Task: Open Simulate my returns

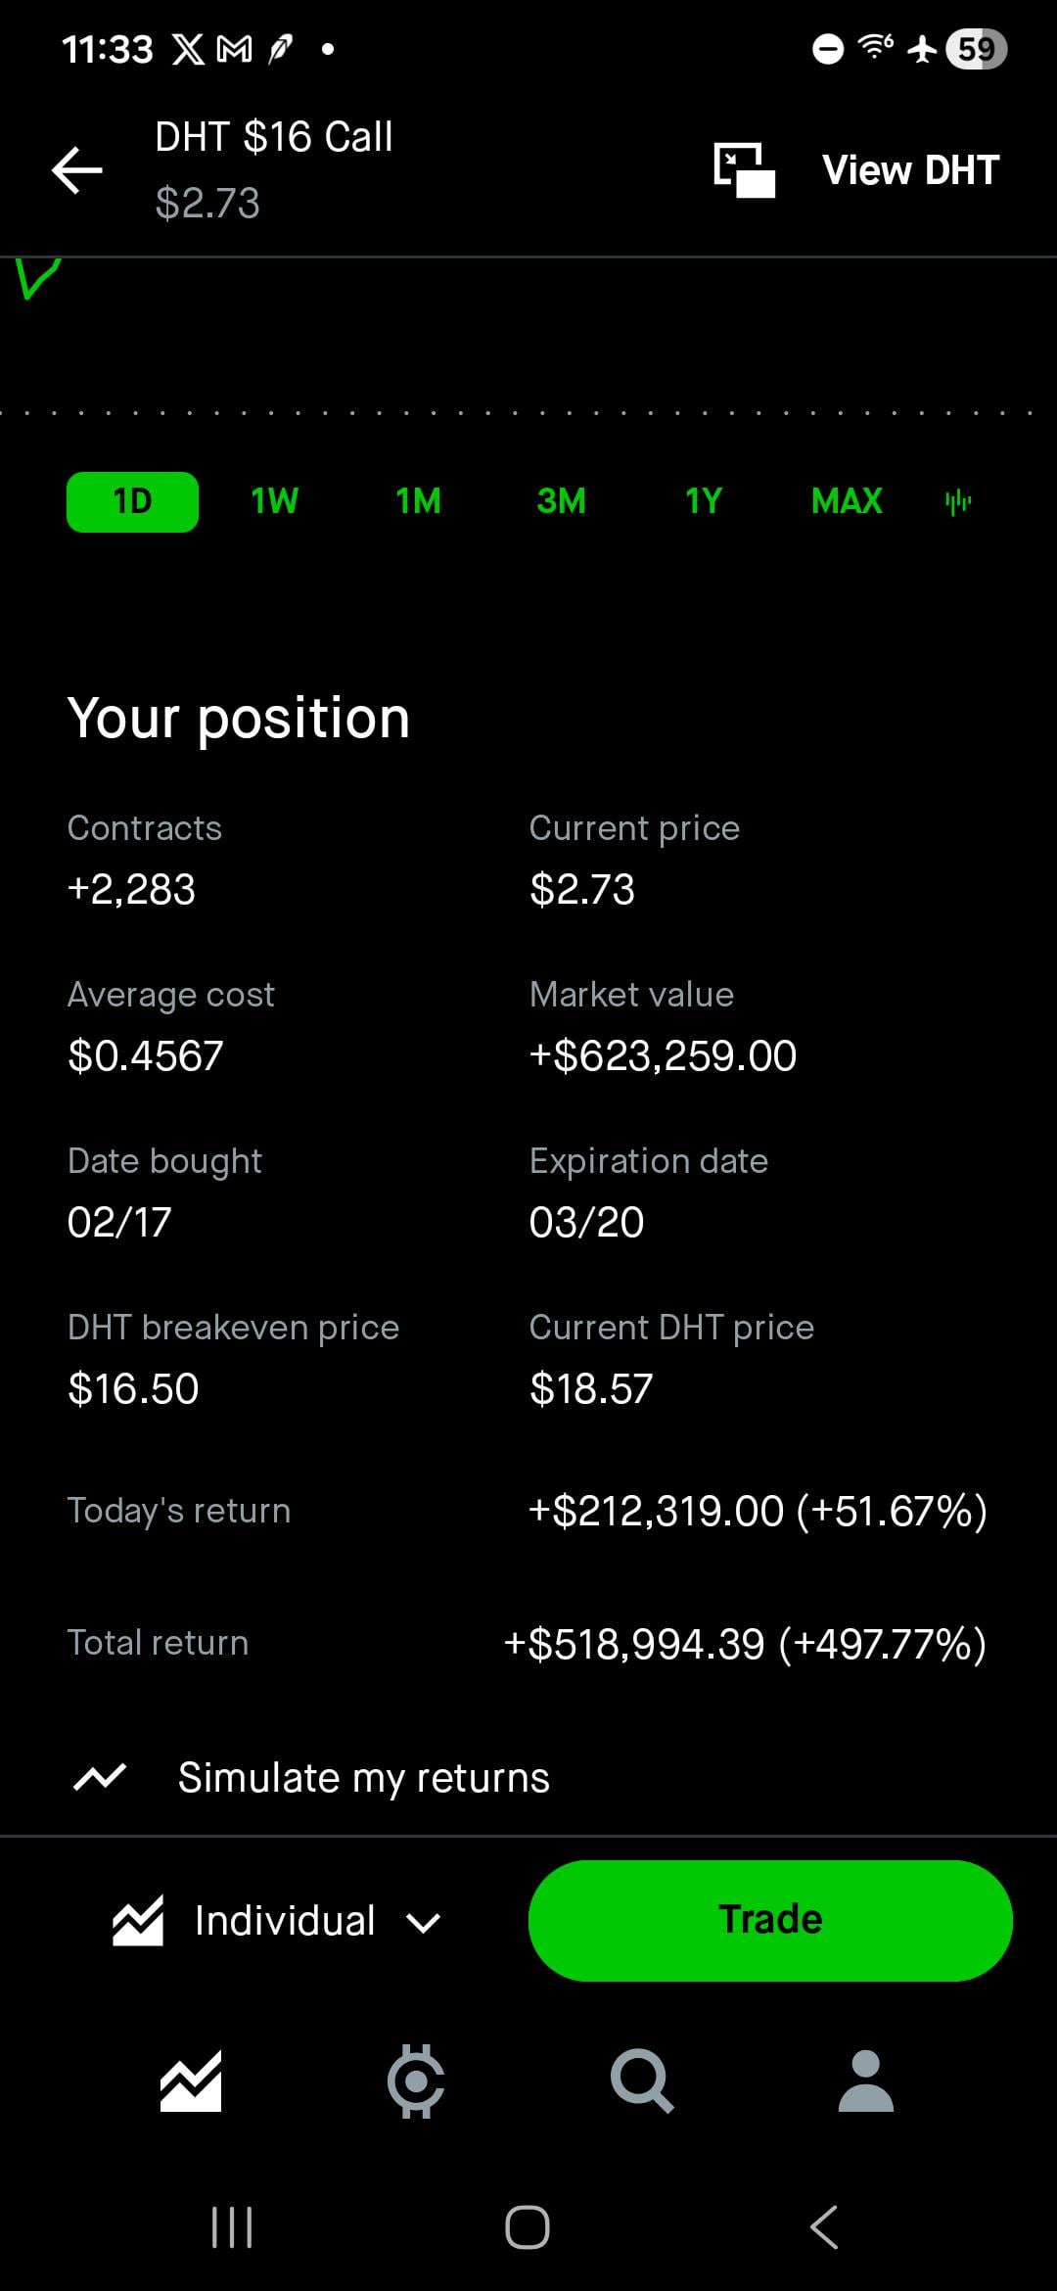Action: 363,1777
